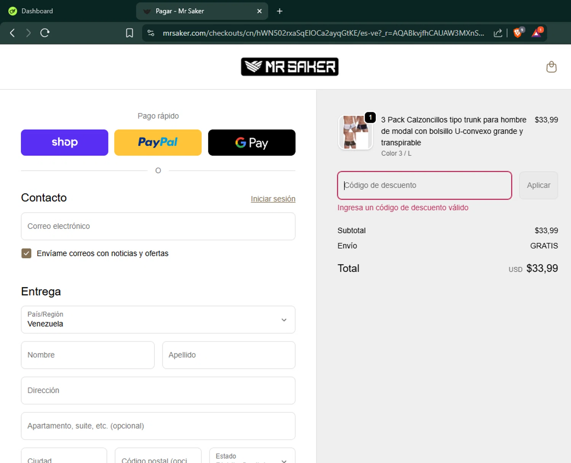Click the Entrega heading

(x=41, y=291)
